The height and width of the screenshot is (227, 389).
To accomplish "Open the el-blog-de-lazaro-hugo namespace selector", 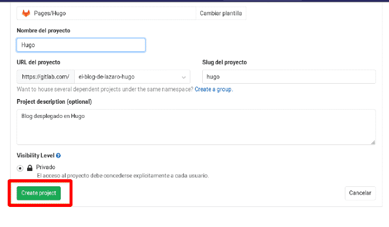I will click(x=132, y=77).
